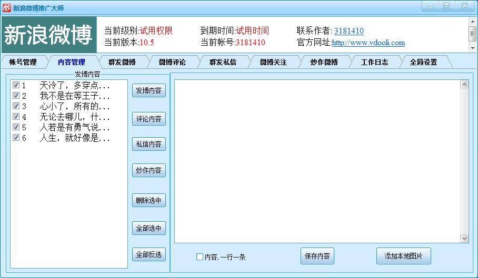
Task: Click the 私信内容 button
Action: (x=149, y=144)
